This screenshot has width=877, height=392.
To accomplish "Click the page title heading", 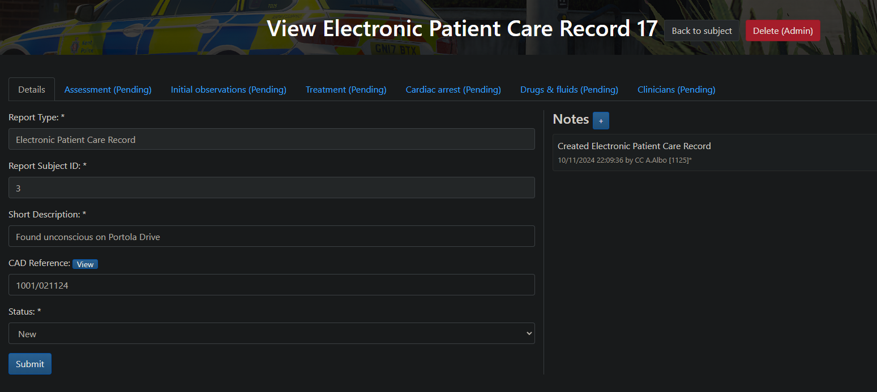I will click(462, 28).
